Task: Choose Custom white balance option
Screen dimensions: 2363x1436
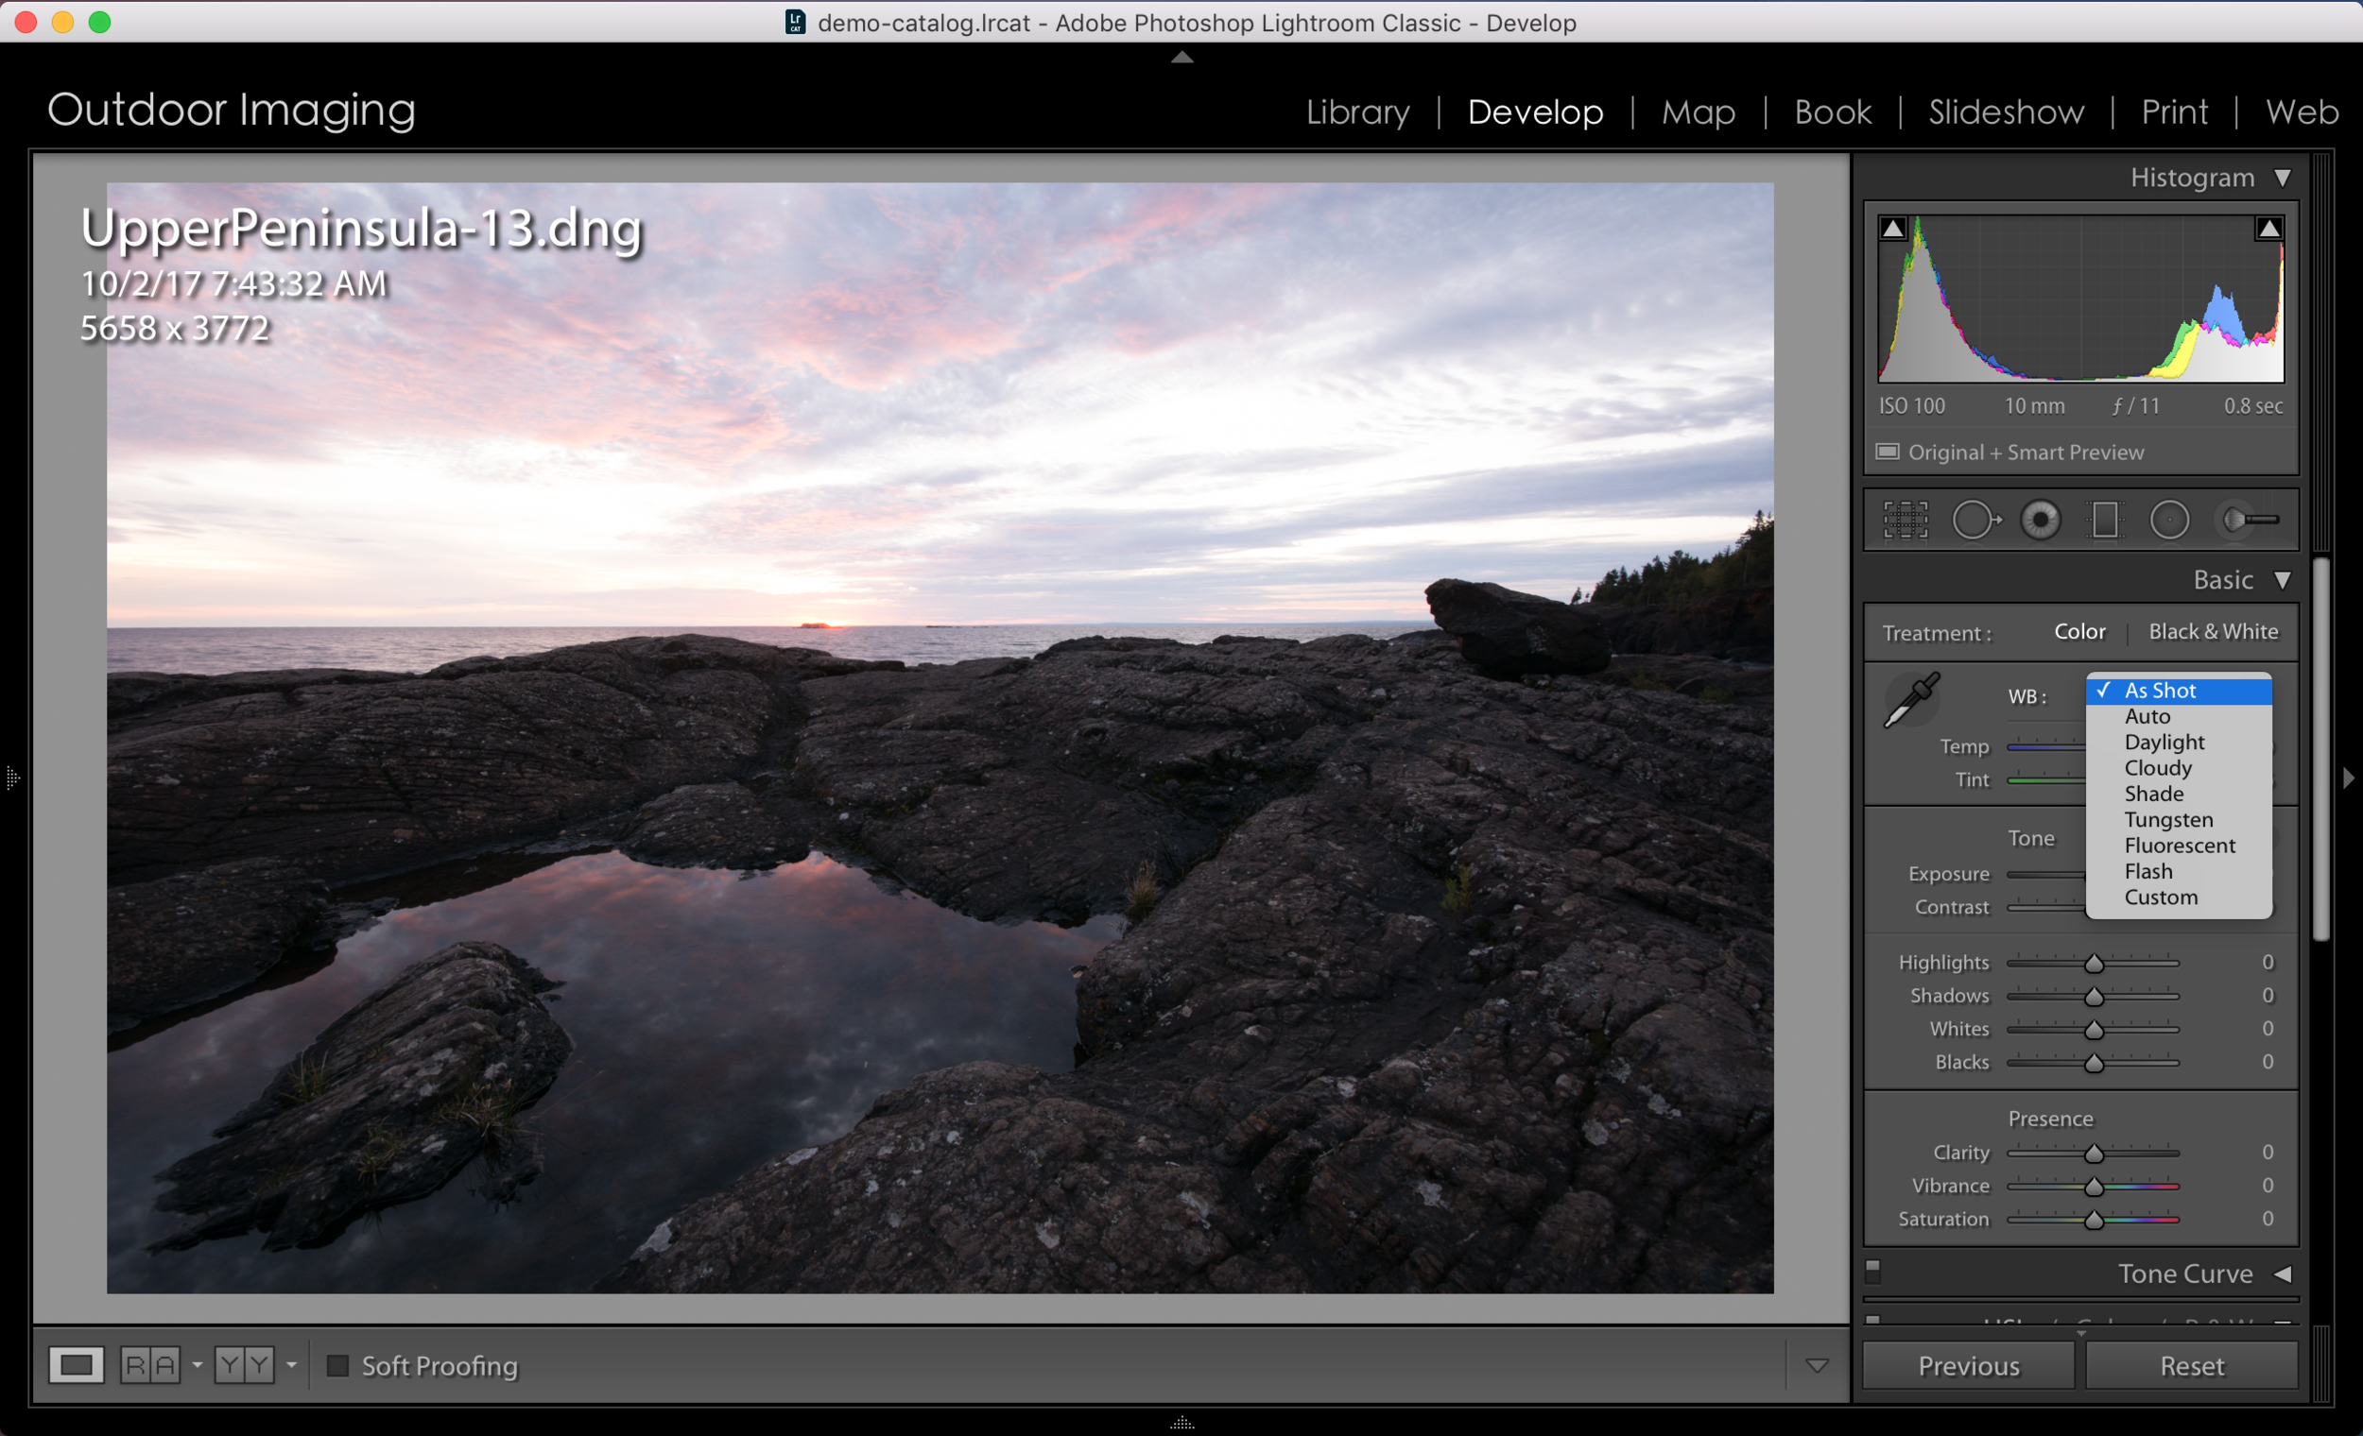Action: pos(2178,898)
